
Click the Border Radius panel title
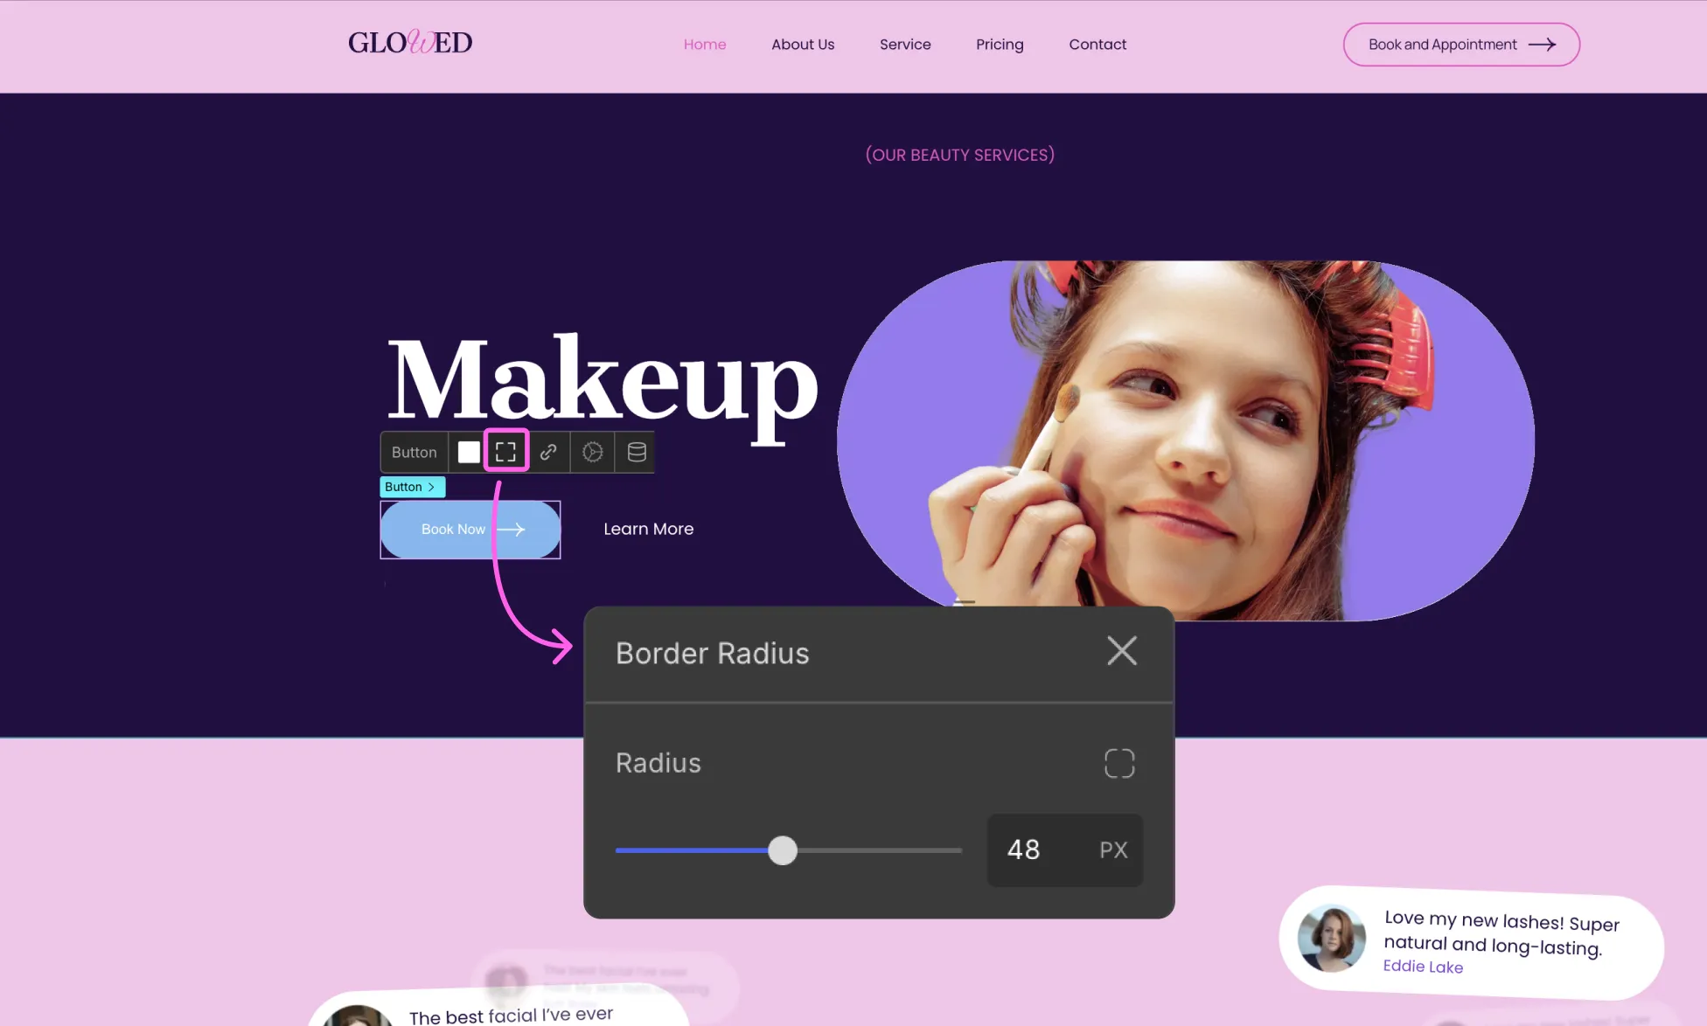click(713, 653)
